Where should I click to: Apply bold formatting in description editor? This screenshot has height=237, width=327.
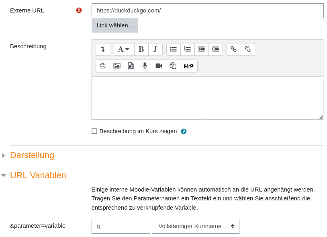(x=141, y=49)
